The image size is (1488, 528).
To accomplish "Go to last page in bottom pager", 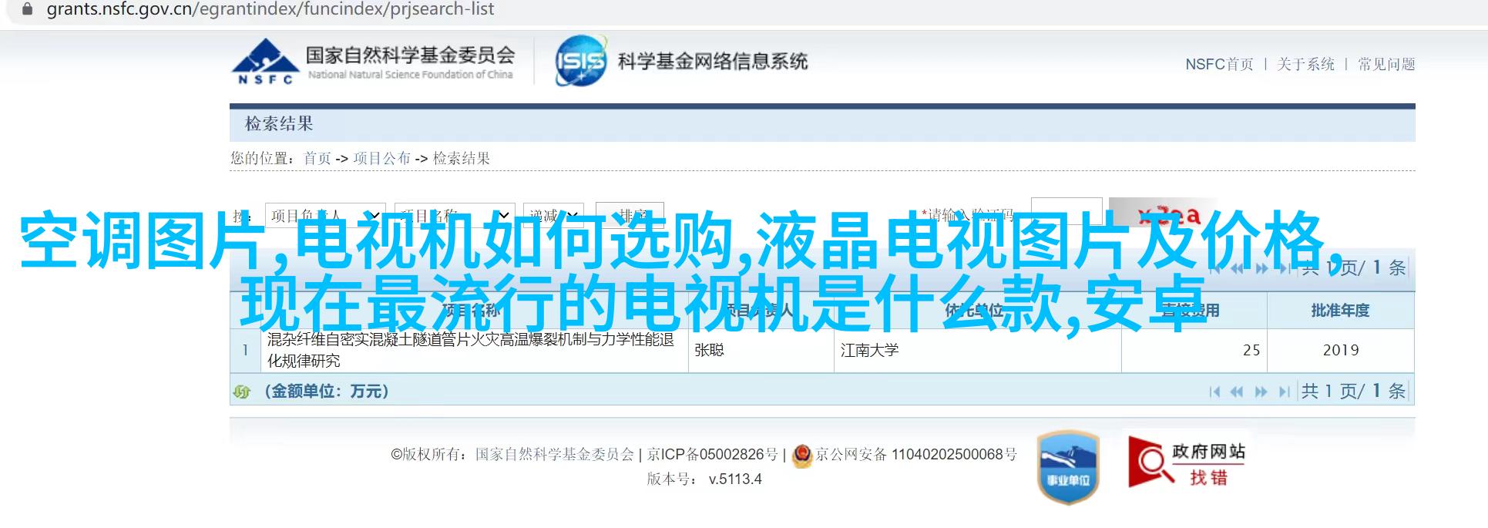I will 1284,392.
